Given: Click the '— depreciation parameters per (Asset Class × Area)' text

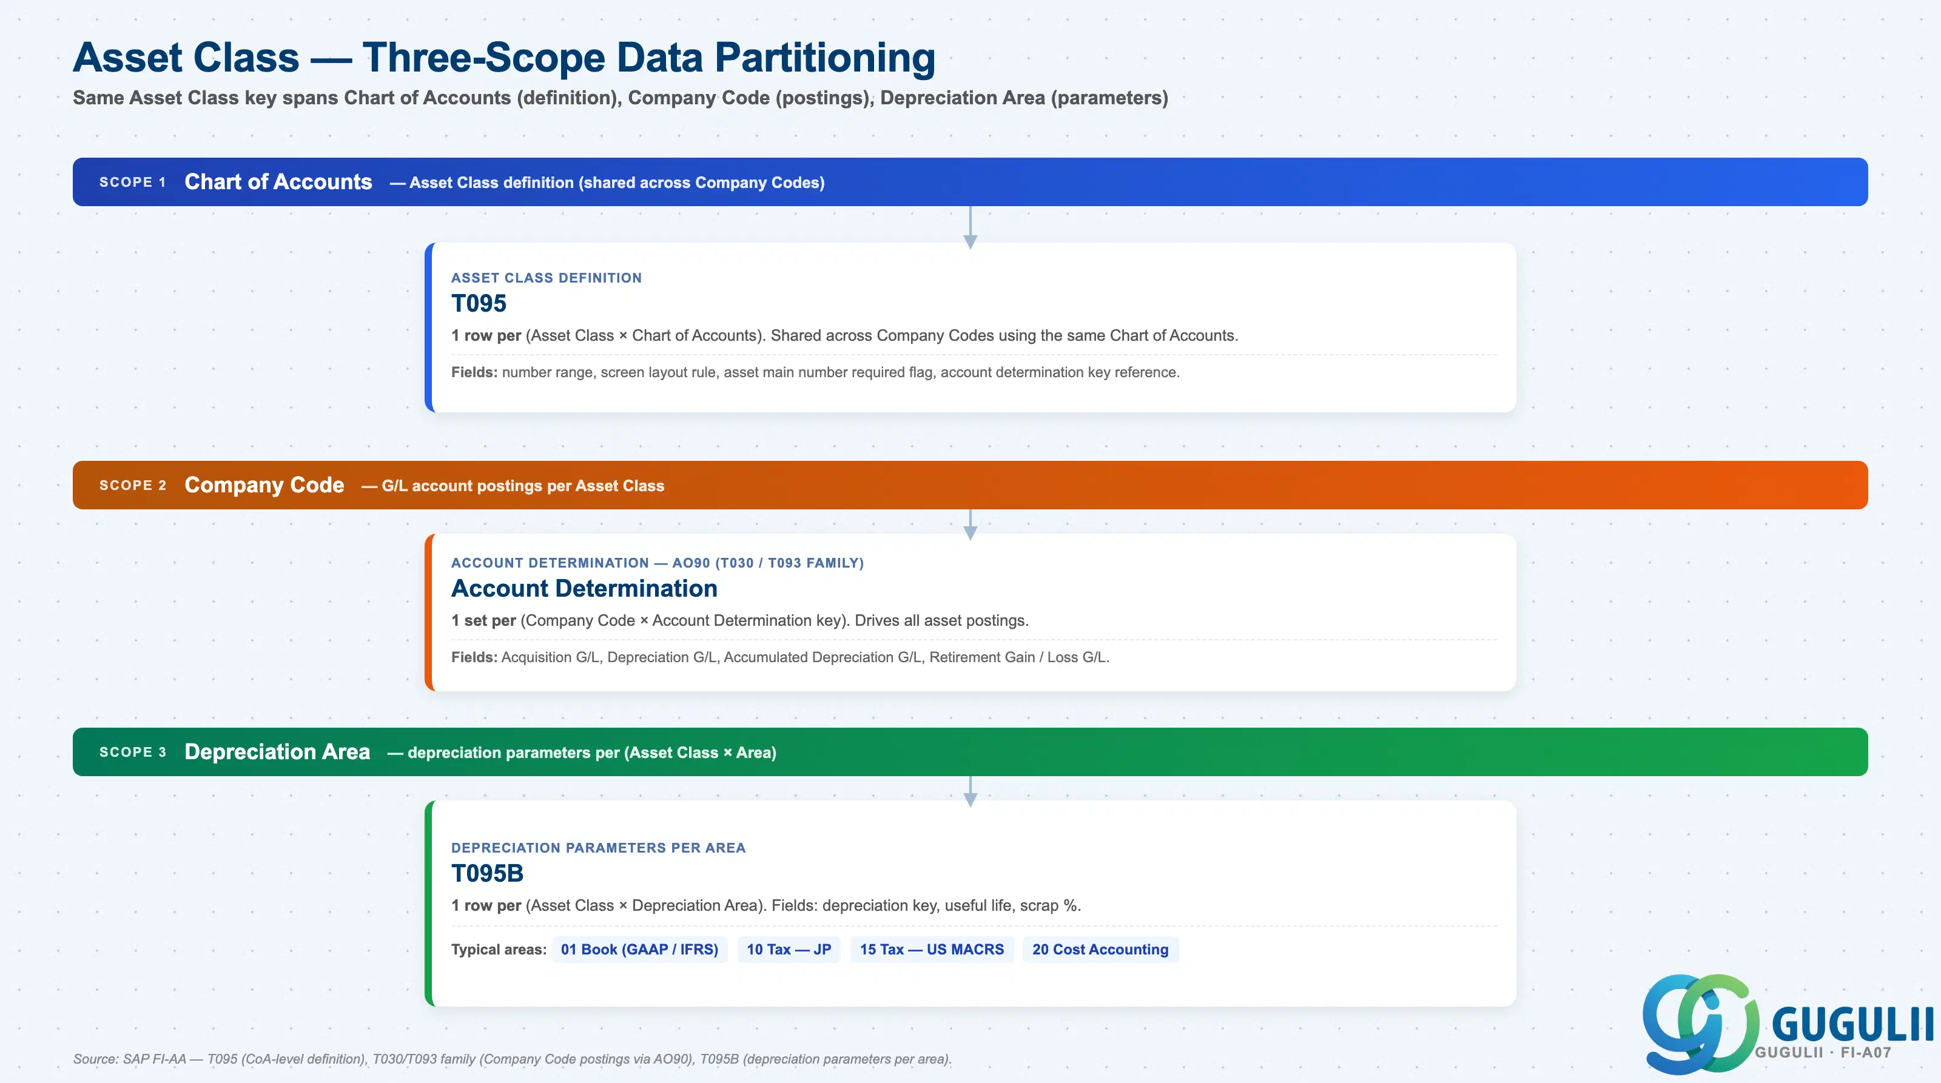Looking at the screenshot, I should pos(582,753).
